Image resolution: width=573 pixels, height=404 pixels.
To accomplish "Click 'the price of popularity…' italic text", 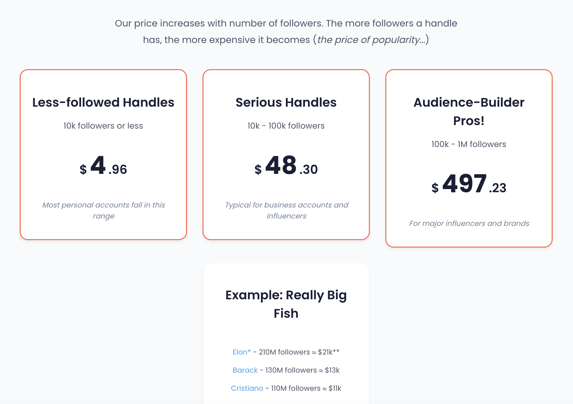I will 371,40.
